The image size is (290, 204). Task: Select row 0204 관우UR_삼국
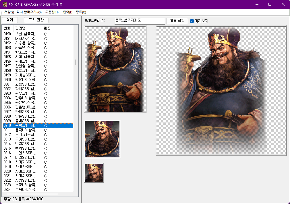[x=38, y=98]
